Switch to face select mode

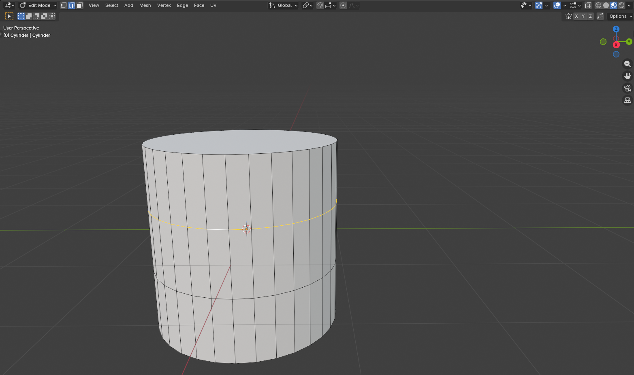click(79, 5)
